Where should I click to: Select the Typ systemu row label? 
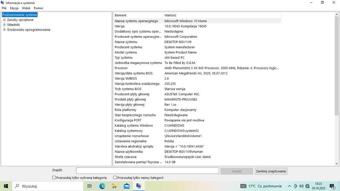(123, 58)
